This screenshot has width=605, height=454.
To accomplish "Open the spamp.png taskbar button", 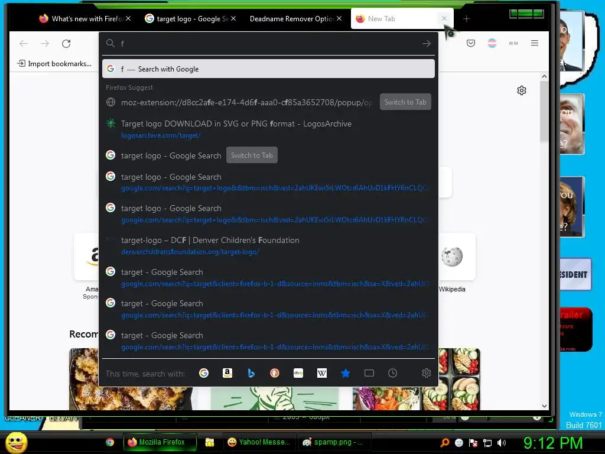I will coord(335,442).
